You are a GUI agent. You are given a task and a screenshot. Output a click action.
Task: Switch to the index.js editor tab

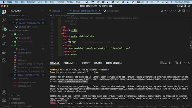(56, 11)
